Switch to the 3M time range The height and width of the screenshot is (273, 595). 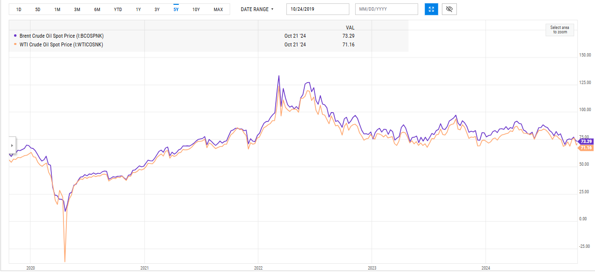tap(77, 10)
